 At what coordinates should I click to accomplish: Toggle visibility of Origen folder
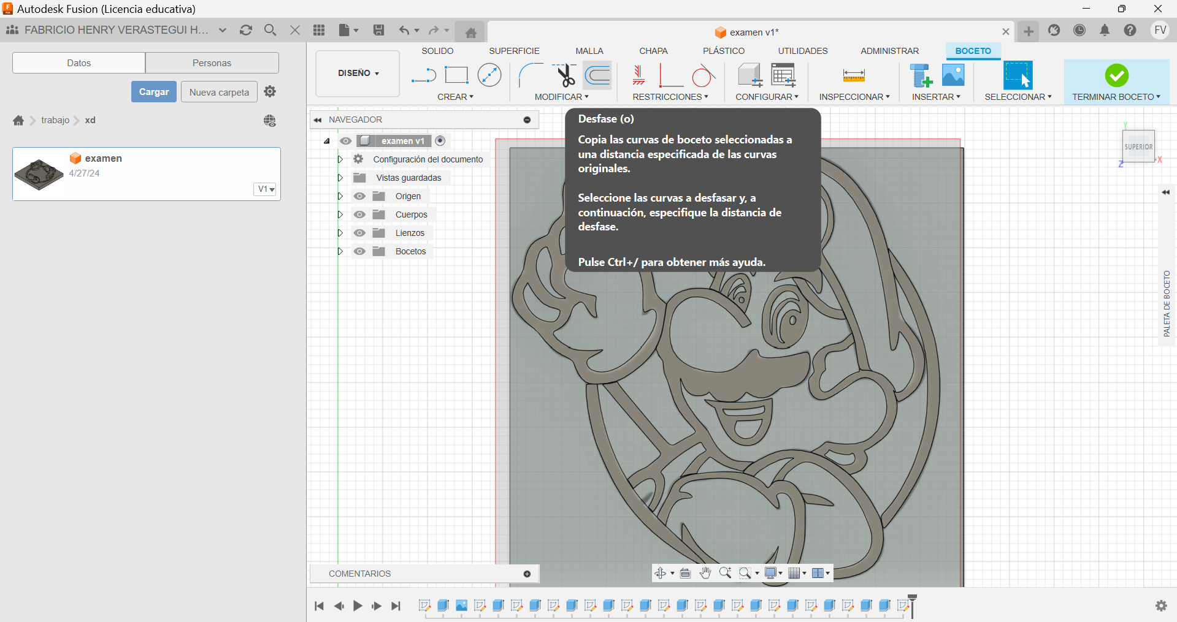359,196
